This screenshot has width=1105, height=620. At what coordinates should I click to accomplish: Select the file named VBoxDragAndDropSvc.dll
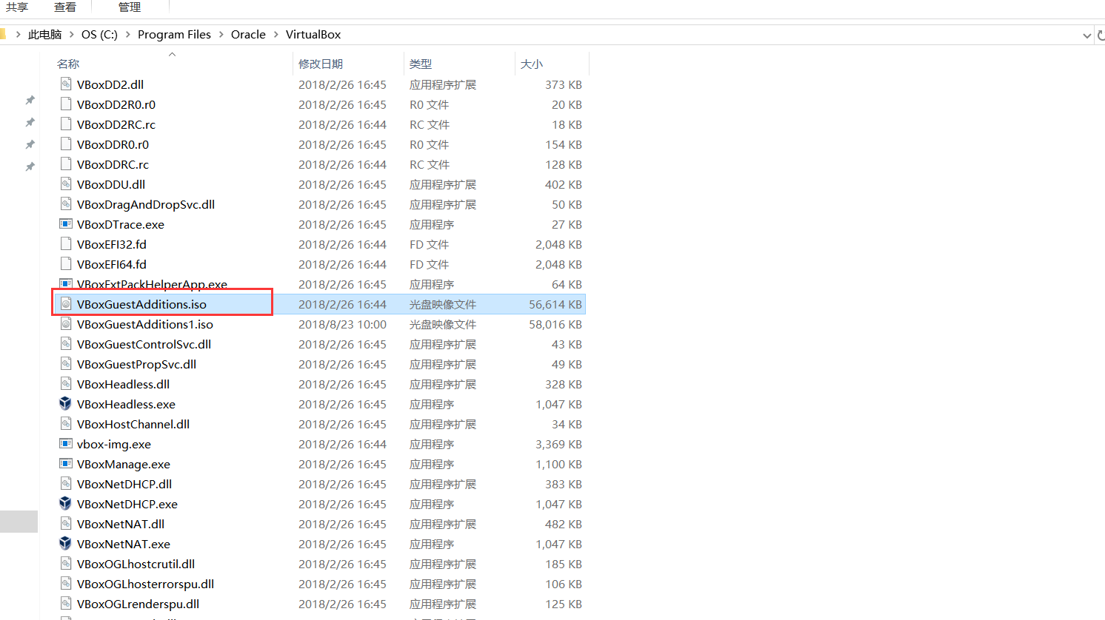[146, 204]
